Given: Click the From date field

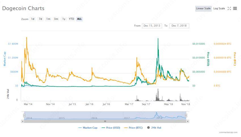Looking at the screenshot, I should tap(152, 26).
